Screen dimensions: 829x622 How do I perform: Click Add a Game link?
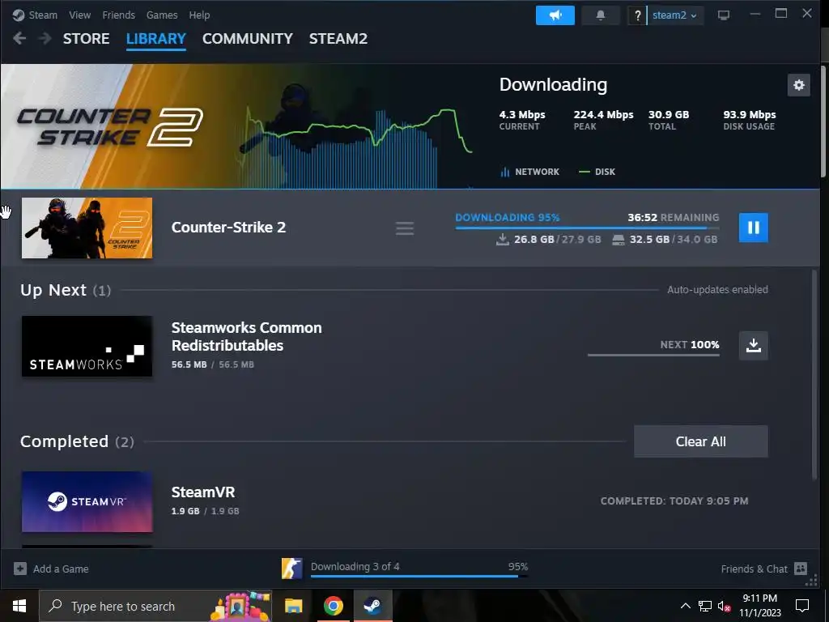[x=61, y=569]
